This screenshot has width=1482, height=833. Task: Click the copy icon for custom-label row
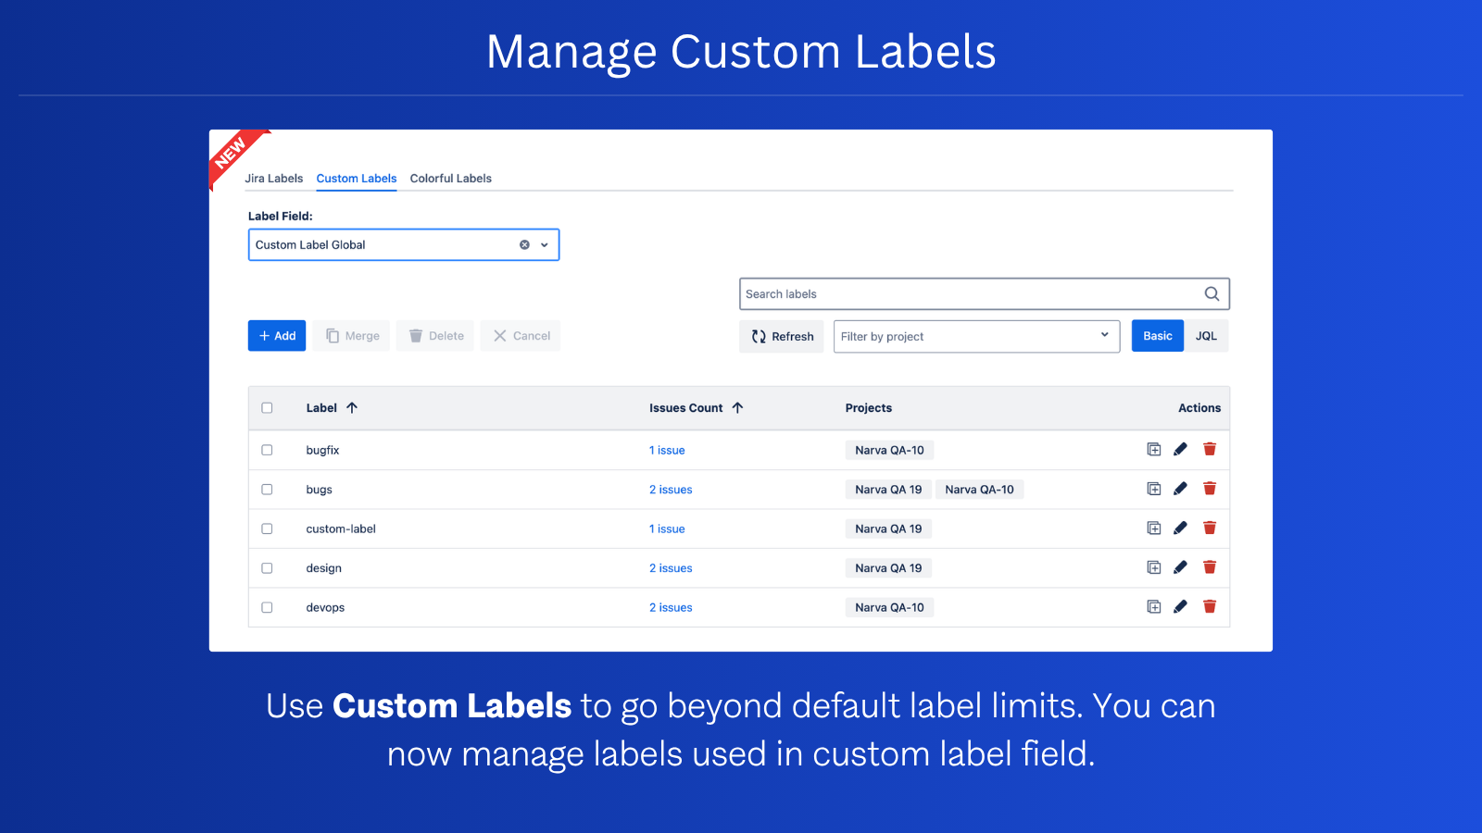click(1154, 528)
